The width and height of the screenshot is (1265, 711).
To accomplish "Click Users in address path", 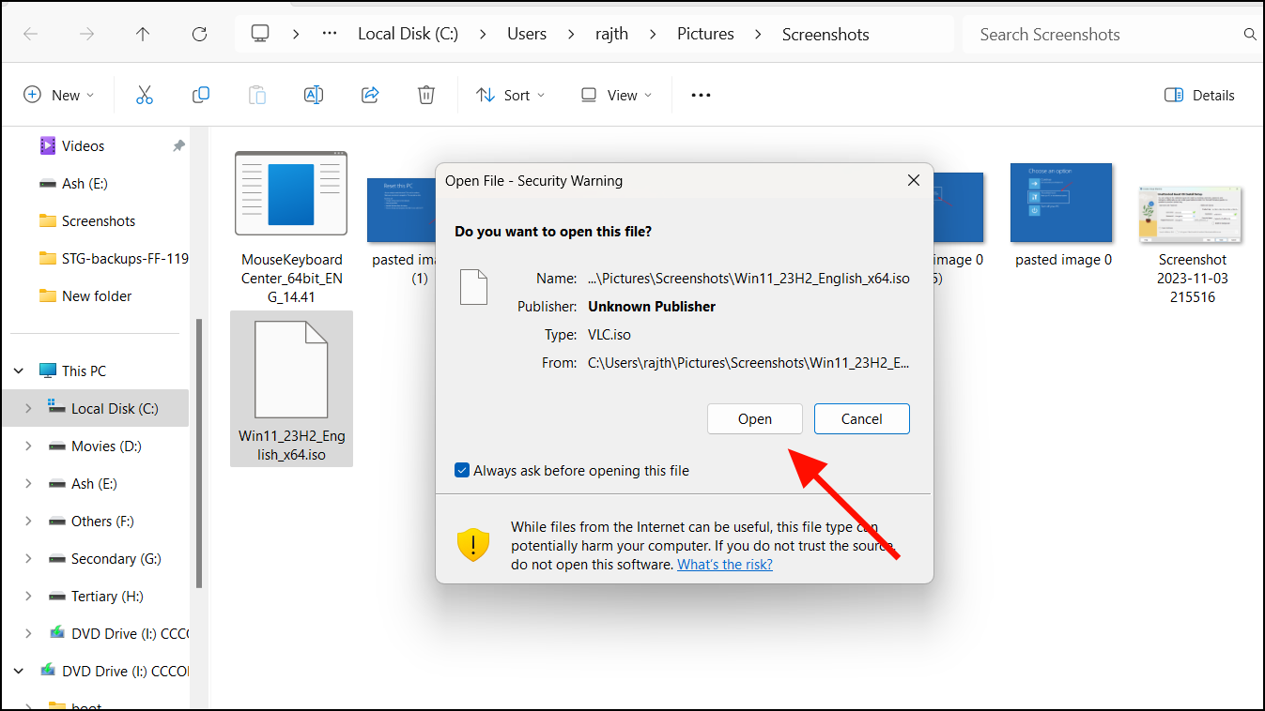I will click(527, 34).
